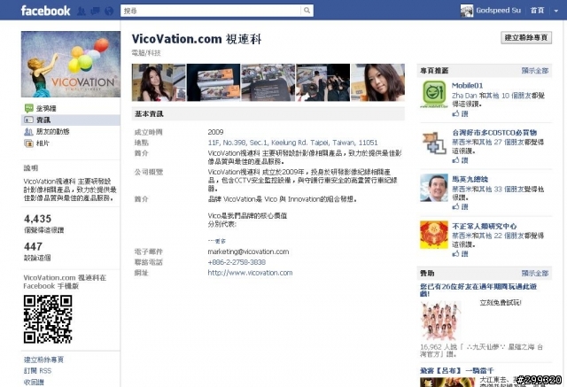The width and height of the screenshot is (567, 387).
Task: Open the Mobile01 page title link
Action: [467, 86]
